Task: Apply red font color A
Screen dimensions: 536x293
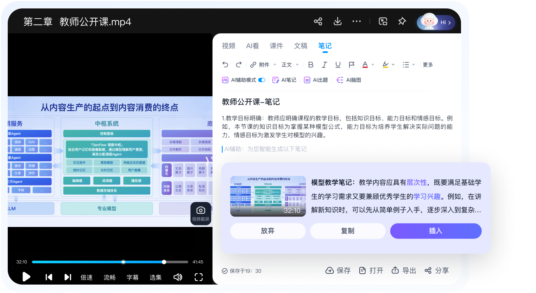Action: tap(365, 65)
